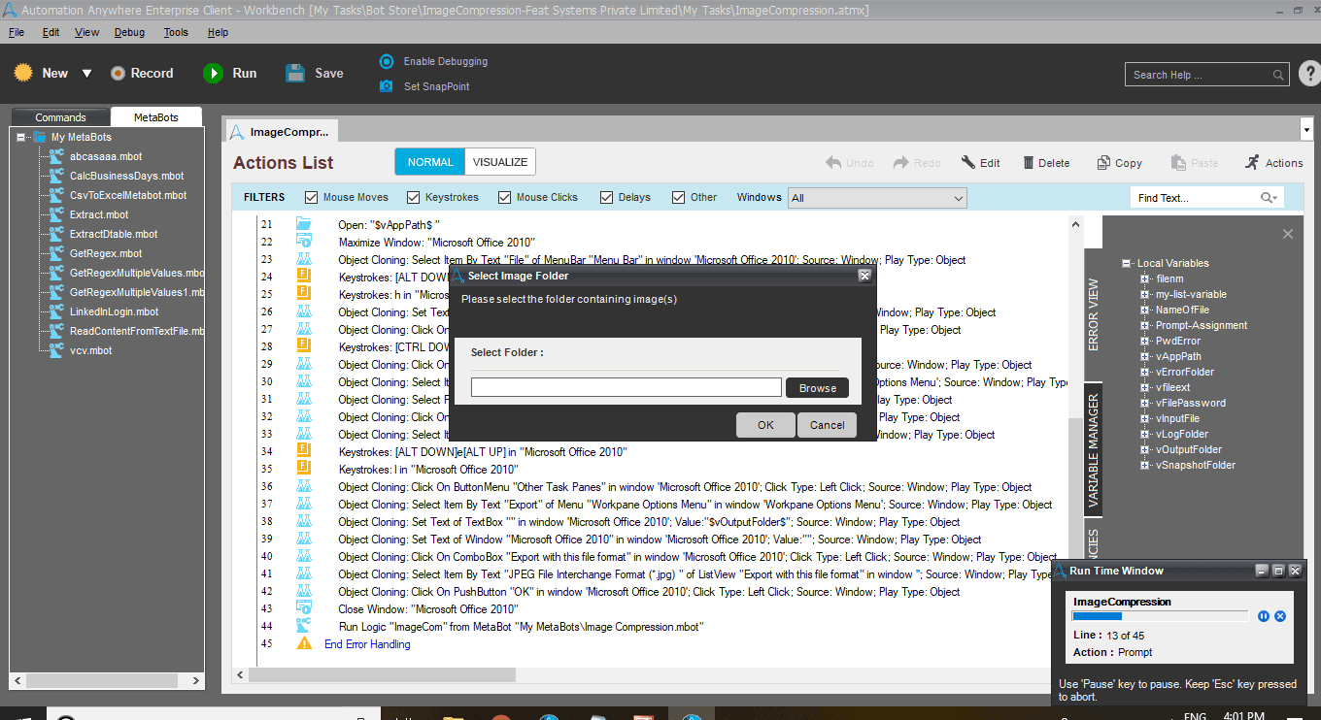Click the Record icon in toolbar

pos(118,73)
